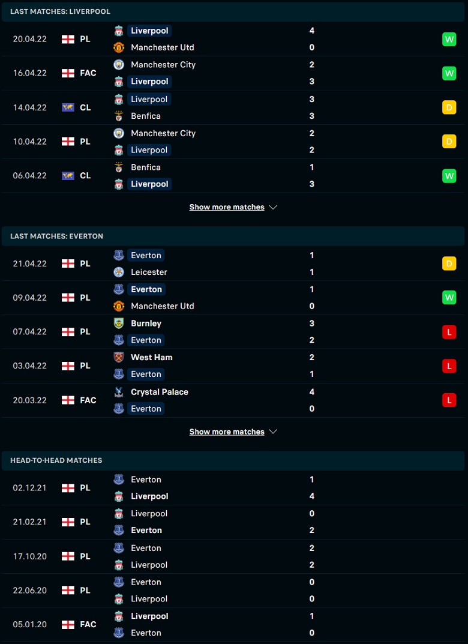
Task: Click the Crystal Palace crest in the 20.03.22 match
Action: (119, 393)
